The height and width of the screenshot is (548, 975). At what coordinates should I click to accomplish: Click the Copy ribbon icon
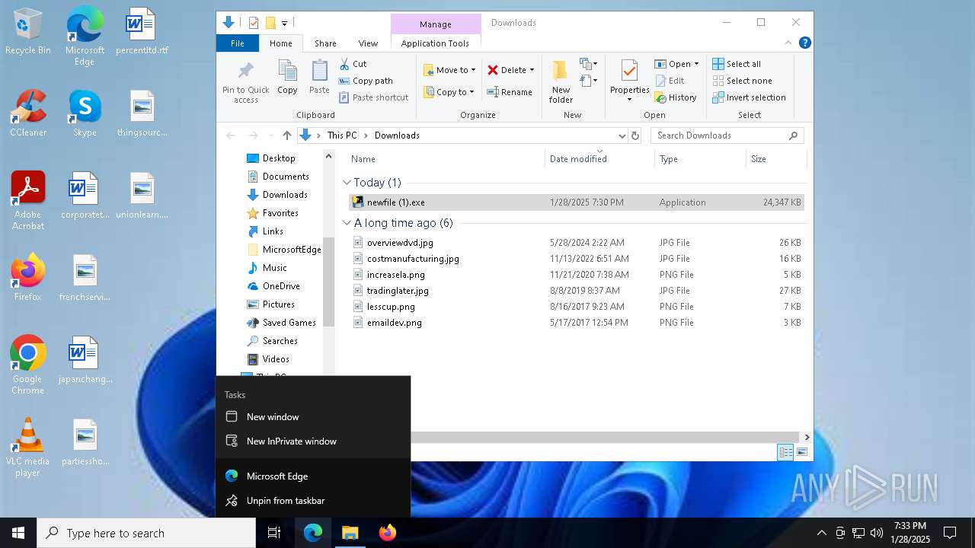point(287,78)
